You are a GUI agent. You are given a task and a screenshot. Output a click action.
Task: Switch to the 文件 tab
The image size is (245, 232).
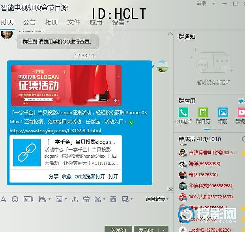click(x=74, y=23)
